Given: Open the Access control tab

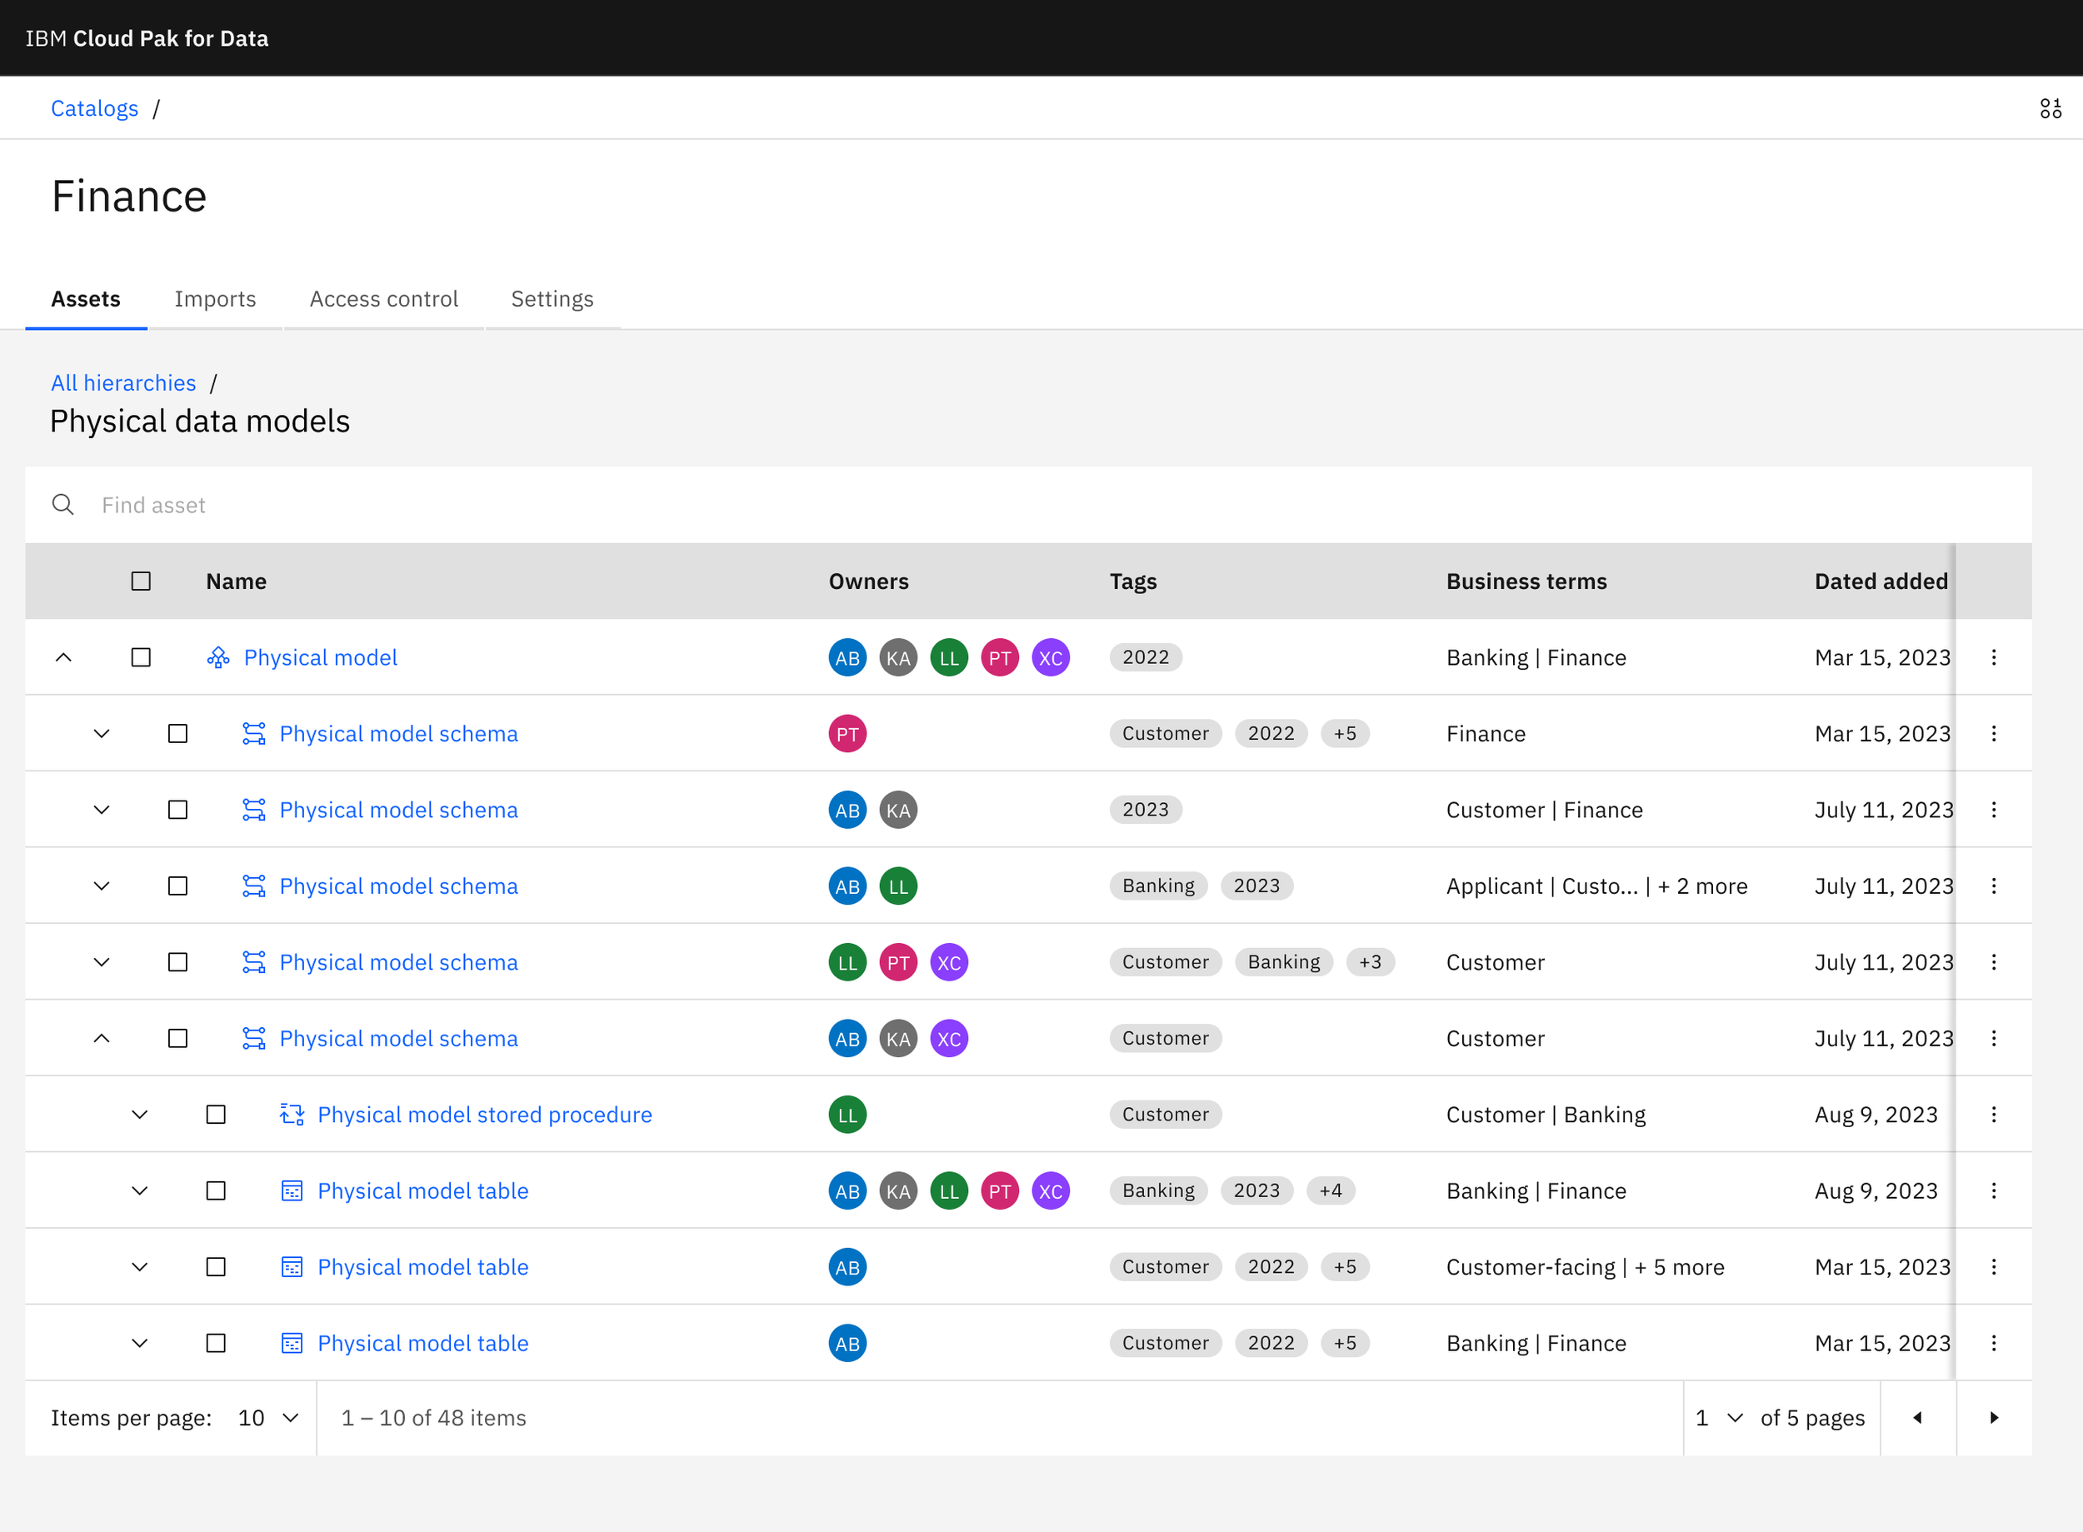Looking at the screenshot, I should tap(384, 298).
